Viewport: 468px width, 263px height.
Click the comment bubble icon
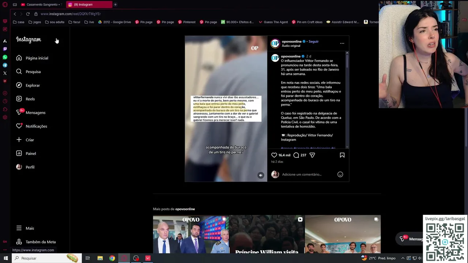point(296,155)
